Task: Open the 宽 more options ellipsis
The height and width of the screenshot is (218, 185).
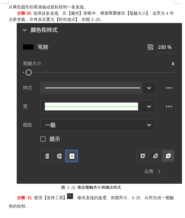Action: [x=169, y=106]
